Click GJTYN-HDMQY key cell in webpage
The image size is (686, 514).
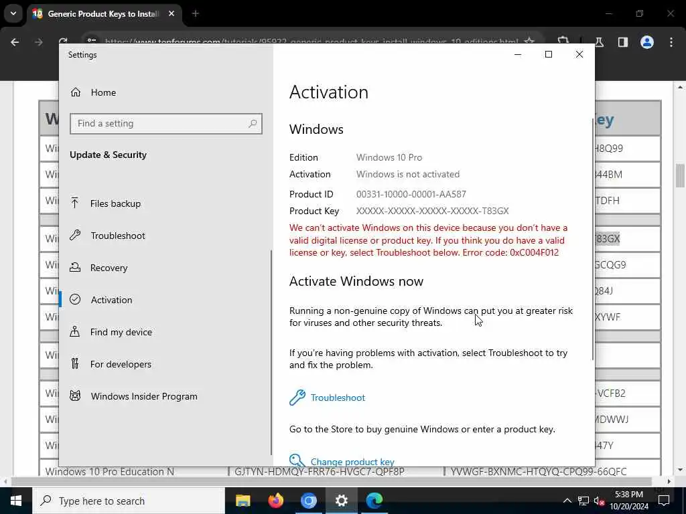pos(320,472)
